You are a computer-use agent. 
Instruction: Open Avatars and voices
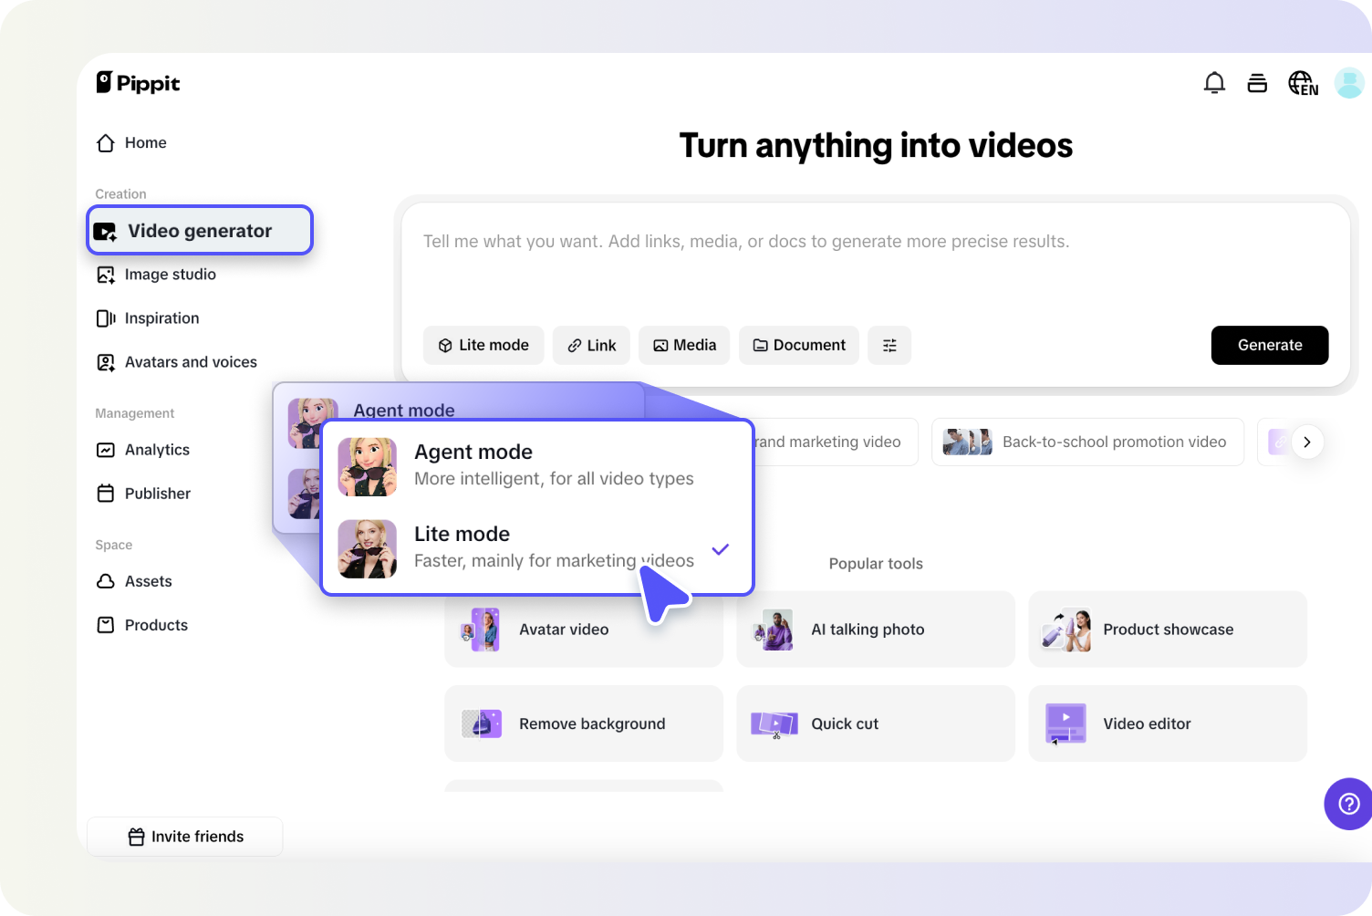(177, 362)
